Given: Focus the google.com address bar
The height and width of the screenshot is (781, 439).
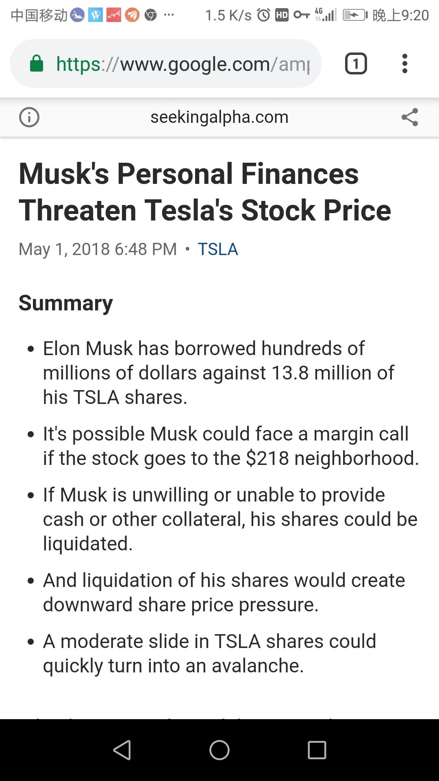Looking at the screenshot, I should [x=166, y=63].
